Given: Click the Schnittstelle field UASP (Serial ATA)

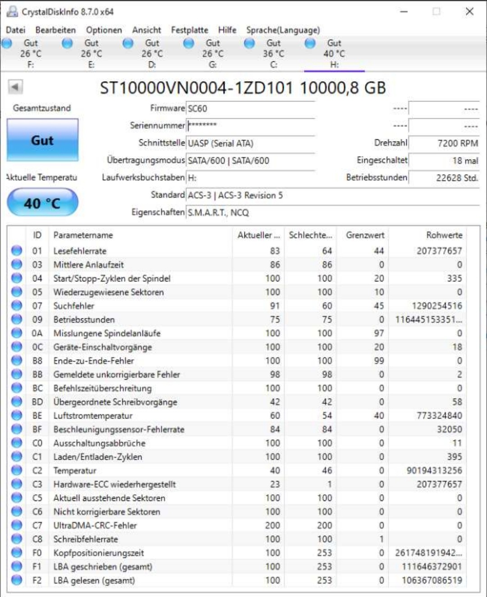Looking at the screenshot, I should (x=251, y=143).
